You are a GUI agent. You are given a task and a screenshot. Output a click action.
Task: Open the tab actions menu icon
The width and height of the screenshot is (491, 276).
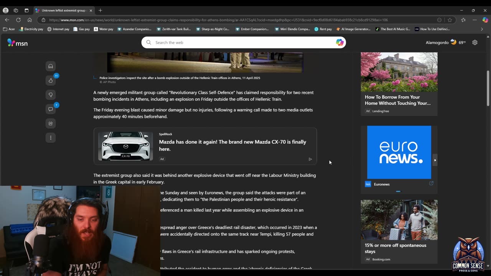tap(26, 10)
